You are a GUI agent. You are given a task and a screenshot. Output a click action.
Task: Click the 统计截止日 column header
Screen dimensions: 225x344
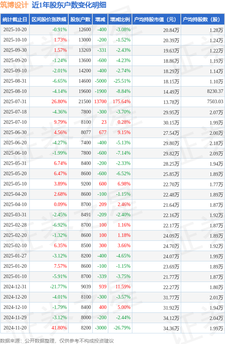[x=15, y=20]
